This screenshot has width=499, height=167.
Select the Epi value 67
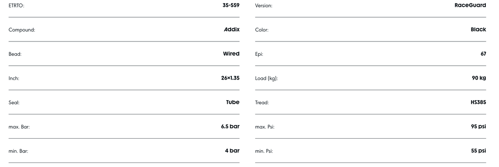click(x=483, y=54)
